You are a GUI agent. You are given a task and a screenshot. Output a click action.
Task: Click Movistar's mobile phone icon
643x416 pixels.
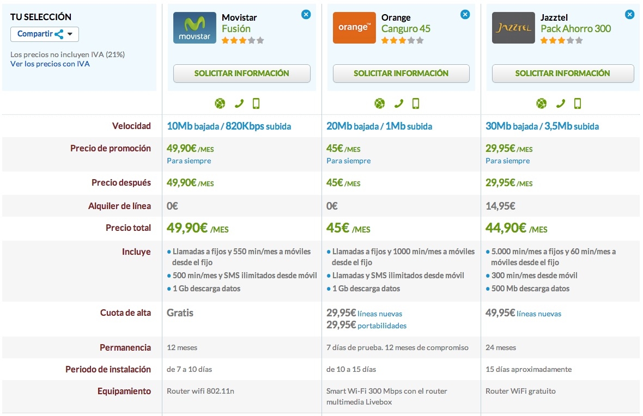(x=256, y=103)
